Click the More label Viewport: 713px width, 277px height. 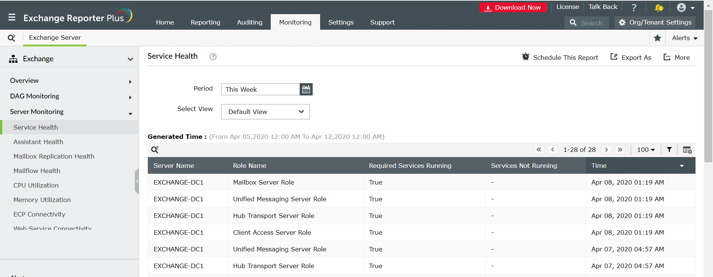tap(682, 58)
